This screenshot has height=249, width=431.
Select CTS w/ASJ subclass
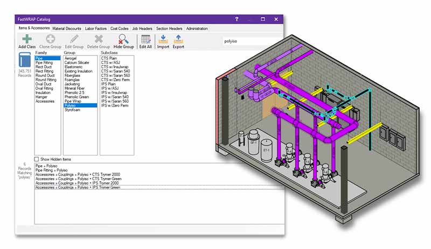coord(117,62)
